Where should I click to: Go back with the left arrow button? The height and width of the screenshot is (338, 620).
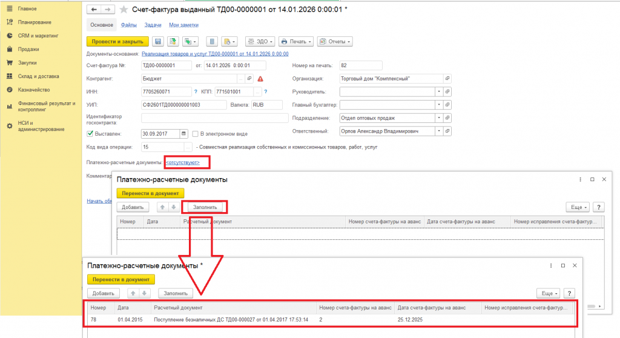click(x=94, y=9)
